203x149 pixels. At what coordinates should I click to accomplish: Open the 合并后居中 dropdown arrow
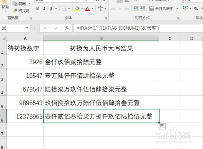[x=177, y=9]
